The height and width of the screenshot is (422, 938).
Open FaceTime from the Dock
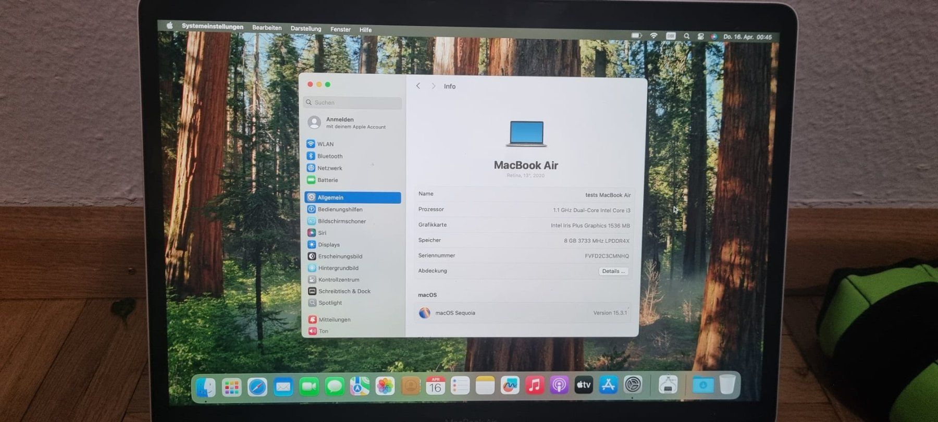309,387
